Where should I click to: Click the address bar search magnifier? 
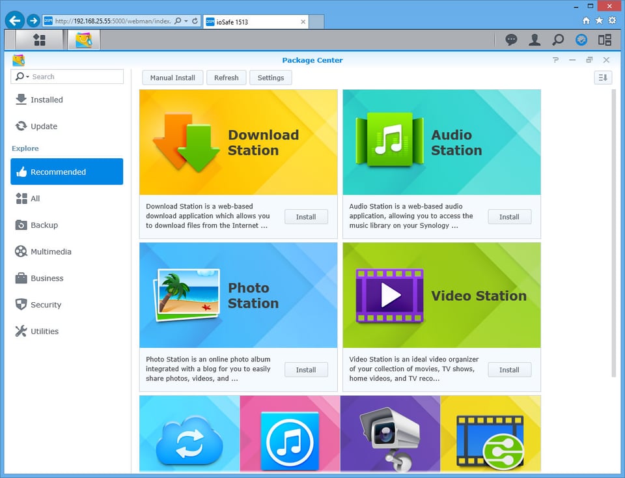178,21
